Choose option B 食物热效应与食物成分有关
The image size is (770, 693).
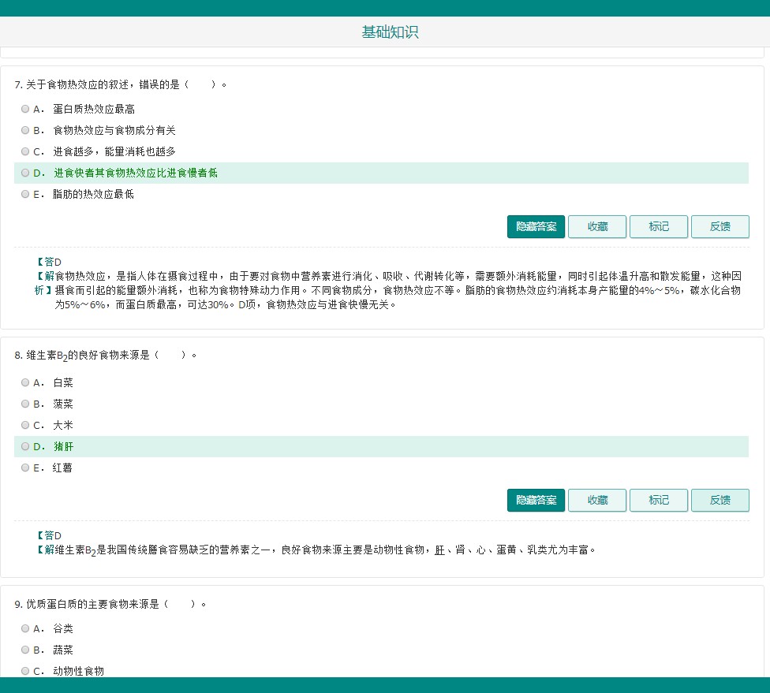pos(25,130)
